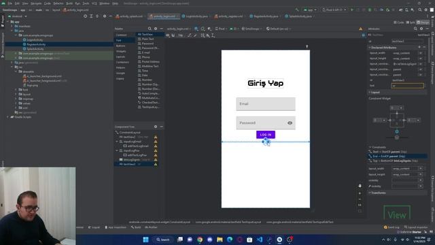The height and width of the screenshot is (245, 435).
Task: Open Palette panel gear settings
Action: [x=156, y=29]
